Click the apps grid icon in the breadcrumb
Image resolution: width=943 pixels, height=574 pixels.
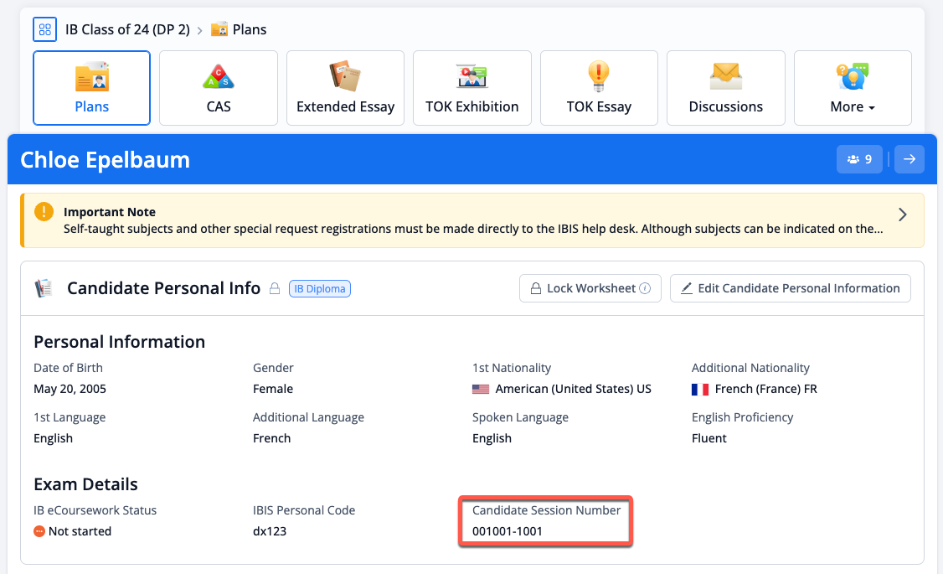[x=44, y=29]
